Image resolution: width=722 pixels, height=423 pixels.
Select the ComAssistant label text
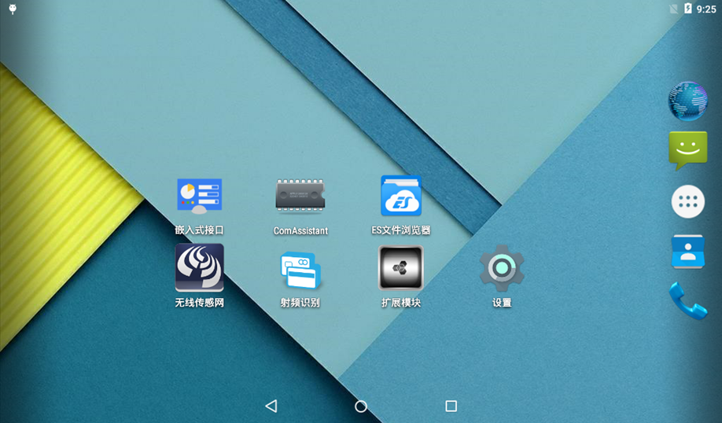point(300,230)
